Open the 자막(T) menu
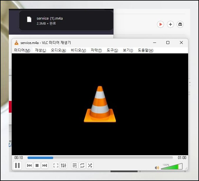Image resolution: width=199 pixels, height=181 pixels. coord(96,50)
